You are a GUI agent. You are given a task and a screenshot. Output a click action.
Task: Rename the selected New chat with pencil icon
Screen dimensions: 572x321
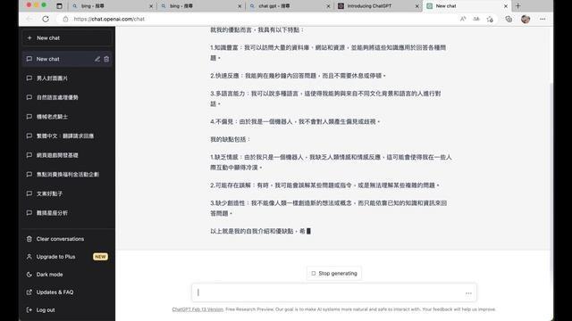(97, 59)
